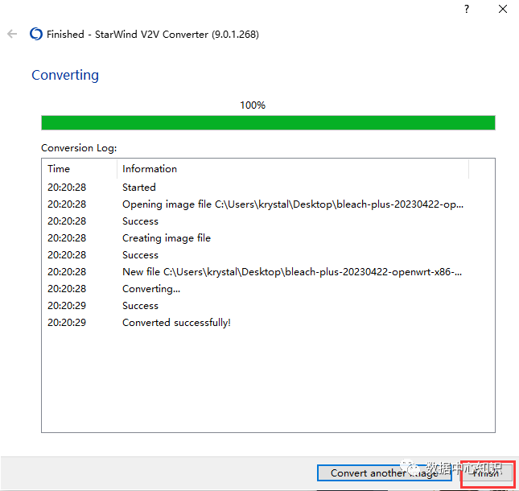Select the "Converted successfully!" log entry

coord(176,323)
